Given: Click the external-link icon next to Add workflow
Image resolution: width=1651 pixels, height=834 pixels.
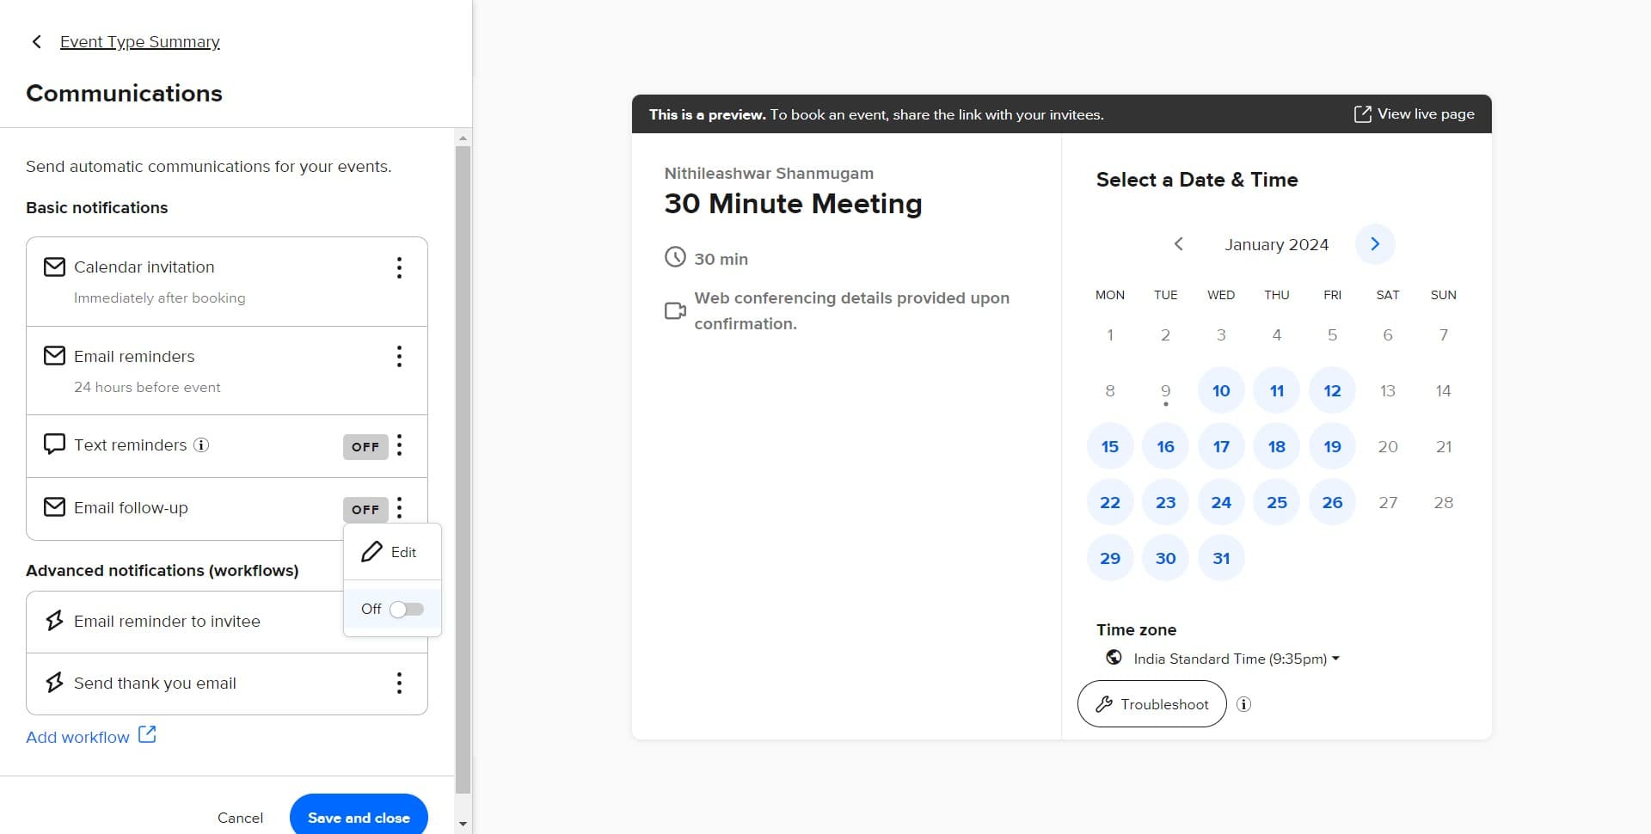Looking at the screenshot, I should point(147,735).
